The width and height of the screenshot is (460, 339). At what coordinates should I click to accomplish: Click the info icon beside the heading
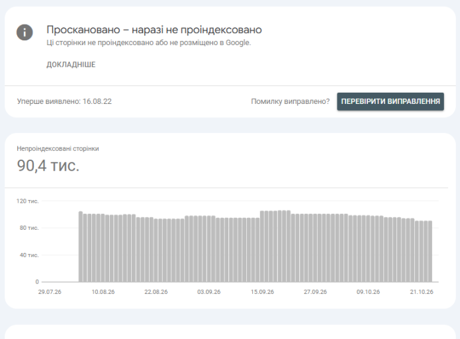click(24, 32)
